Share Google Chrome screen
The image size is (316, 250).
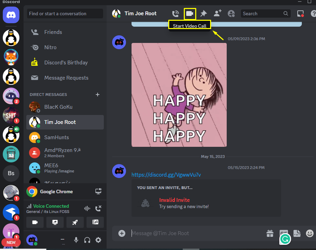[98, 191]
